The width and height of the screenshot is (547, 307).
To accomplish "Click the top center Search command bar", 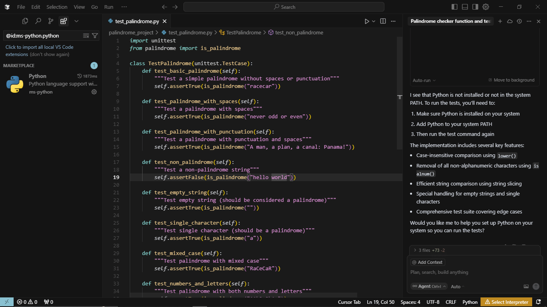I will [x=284, y=7].
